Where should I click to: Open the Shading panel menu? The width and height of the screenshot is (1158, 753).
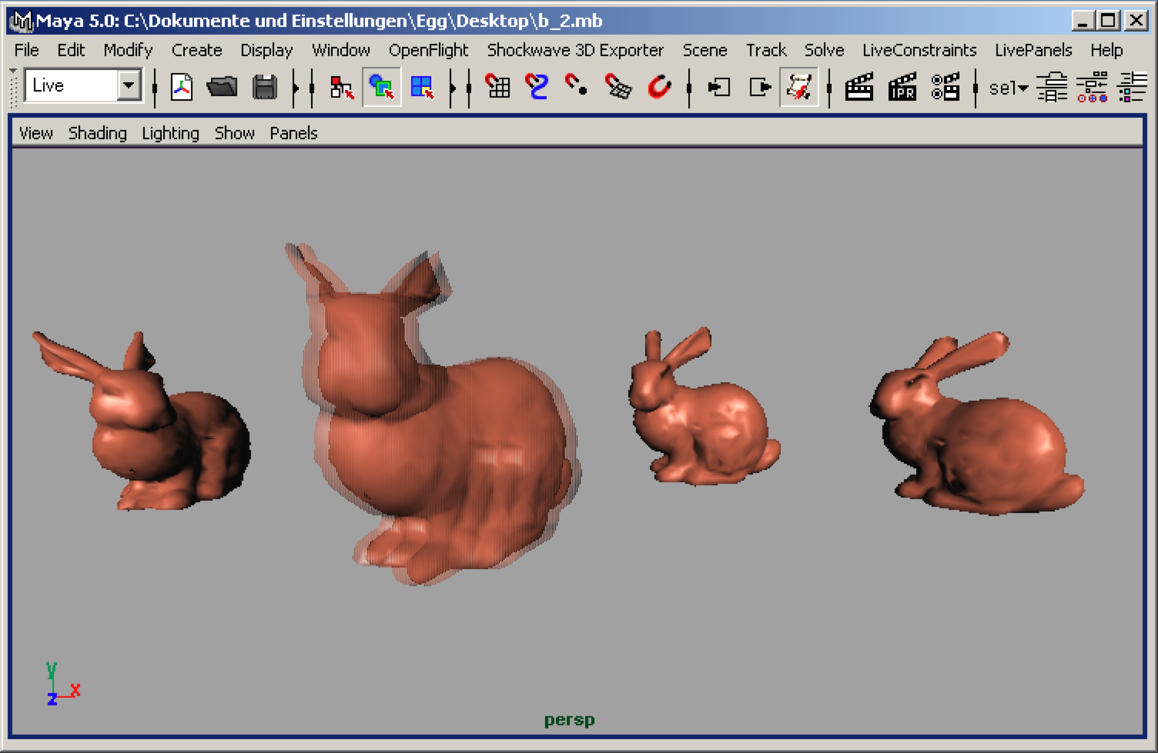97,133
